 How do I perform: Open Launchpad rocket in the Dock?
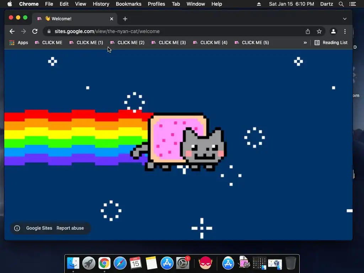click(x=89, y=263)
